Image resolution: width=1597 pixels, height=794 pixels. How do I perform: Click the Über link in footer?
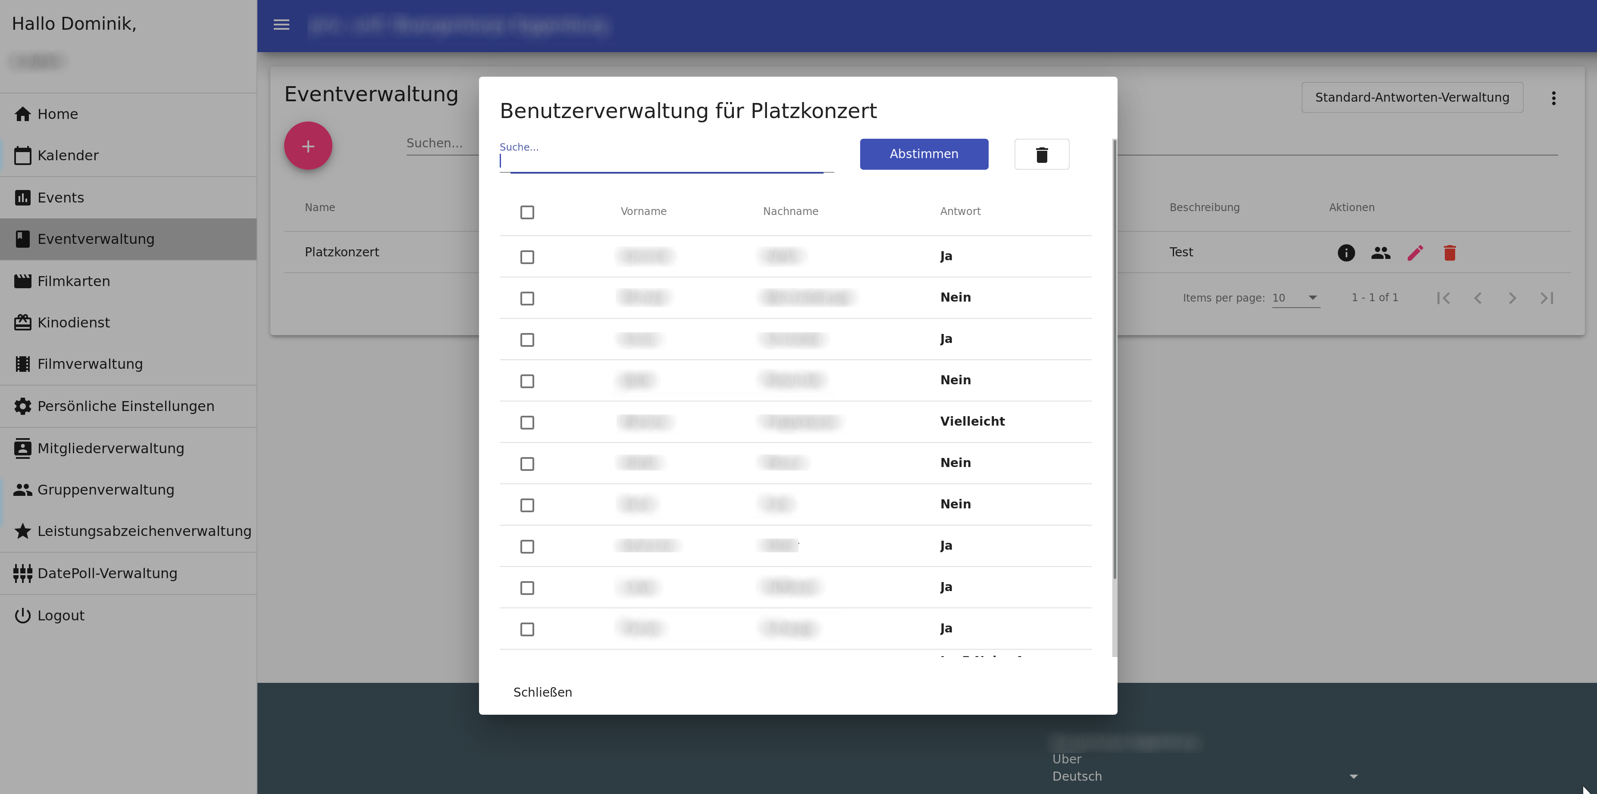click(x=1066, y=759)
